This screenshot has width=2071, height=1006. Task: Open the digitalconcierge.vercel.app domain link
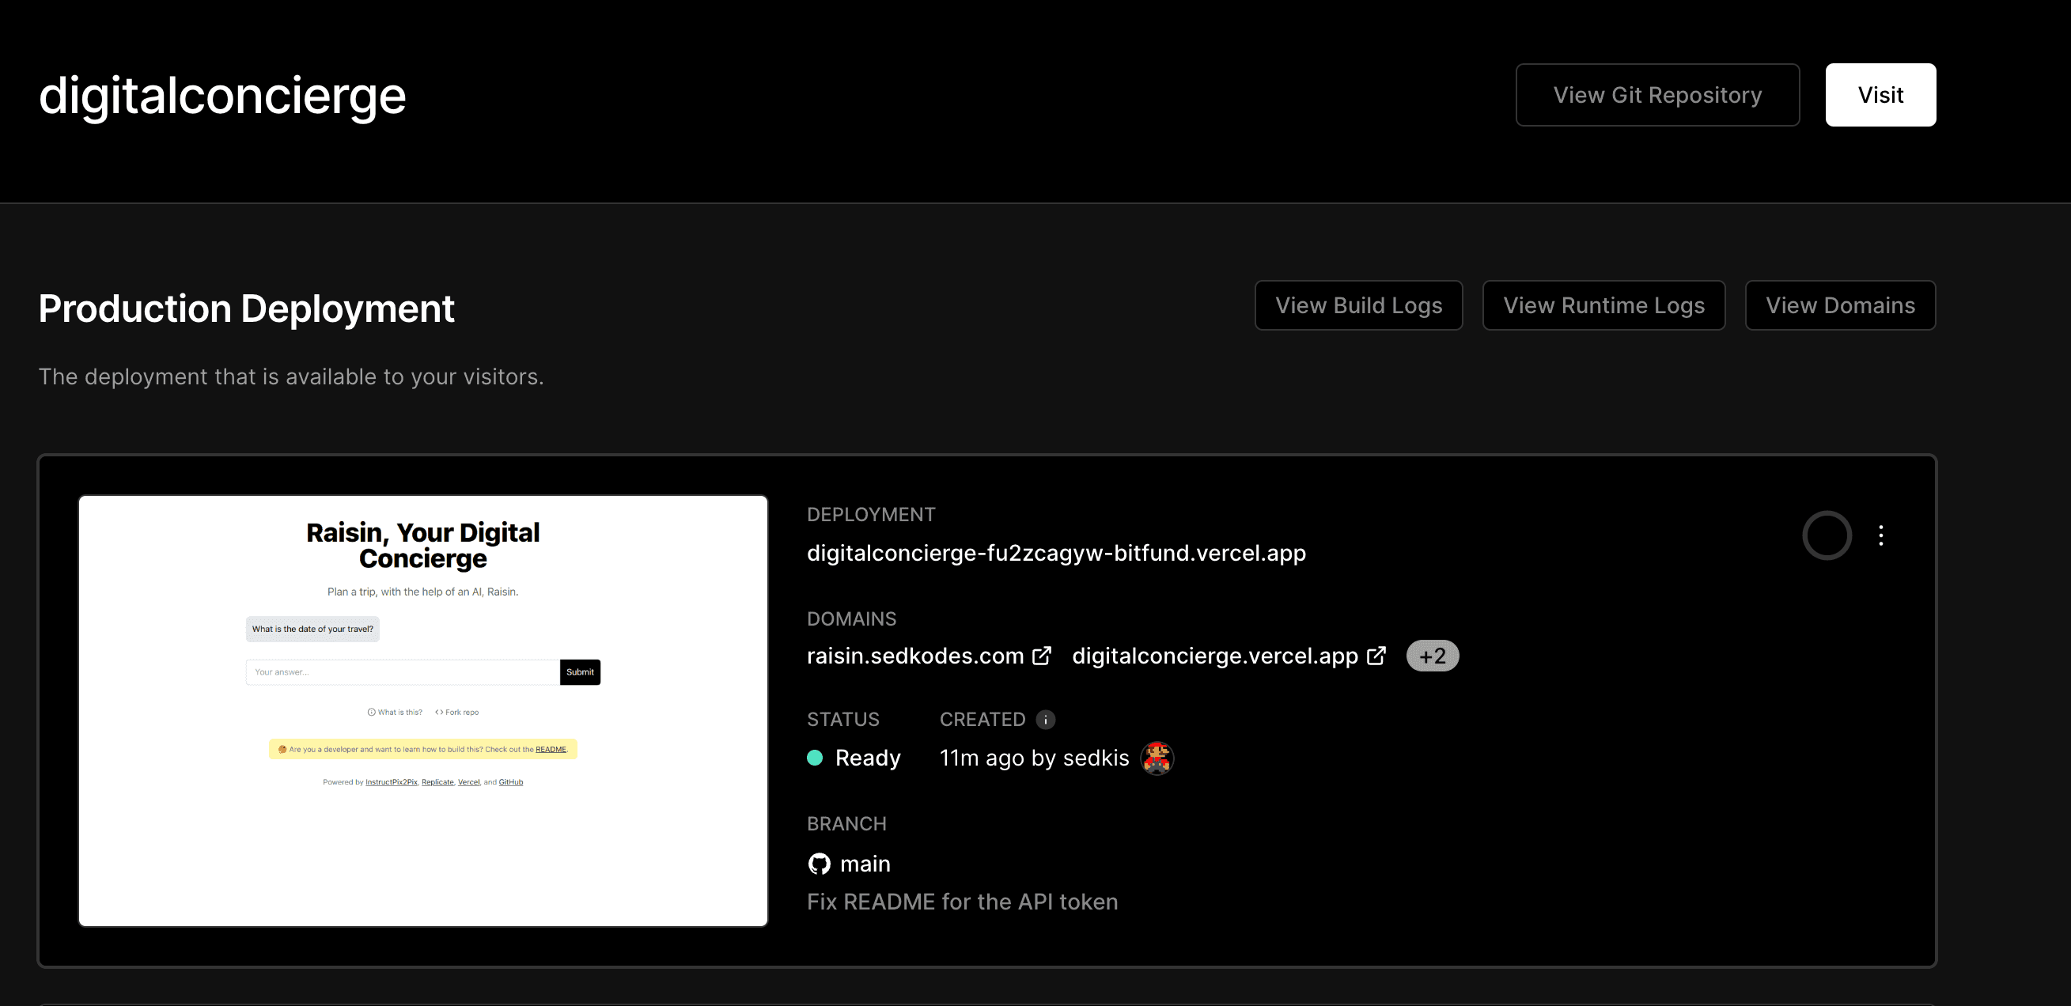[x=1215, y=656]
